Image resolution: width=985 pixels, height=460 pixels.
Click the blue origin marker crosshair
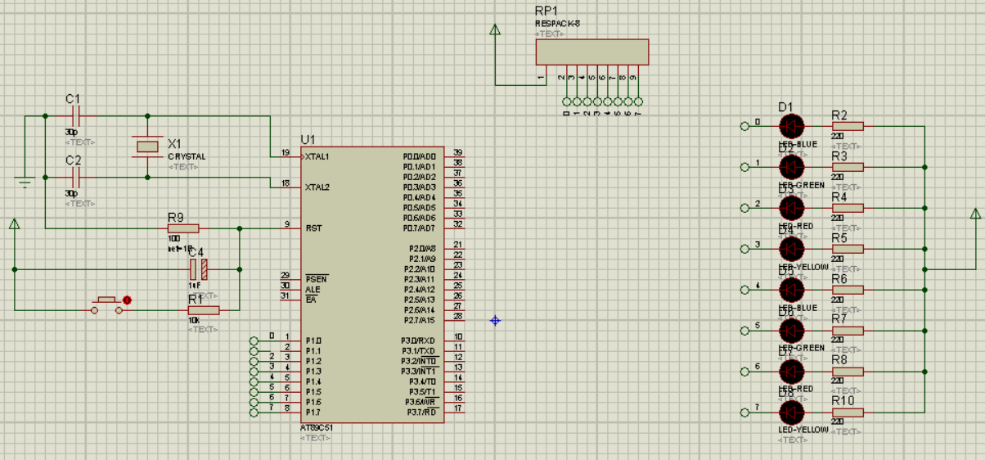coord(495,320)
